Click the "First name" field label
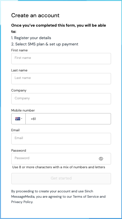The width and height of the screenshot is (122, 219). [19, 50]
